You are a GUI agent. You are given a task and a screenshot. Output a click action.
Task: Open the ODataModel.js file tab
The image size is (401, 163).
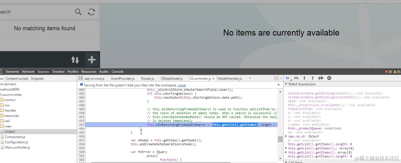click(172, 79)
